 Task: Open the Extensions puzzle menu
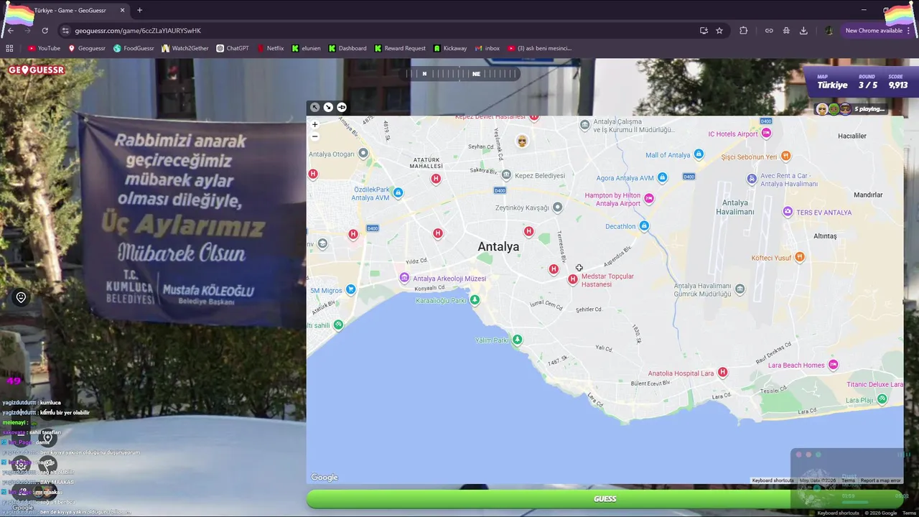743,30
